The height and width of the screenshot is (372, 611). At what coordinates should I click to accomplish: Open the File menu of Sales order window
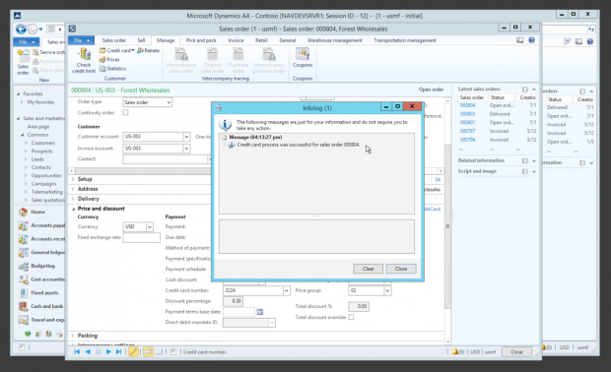(81, 40)
